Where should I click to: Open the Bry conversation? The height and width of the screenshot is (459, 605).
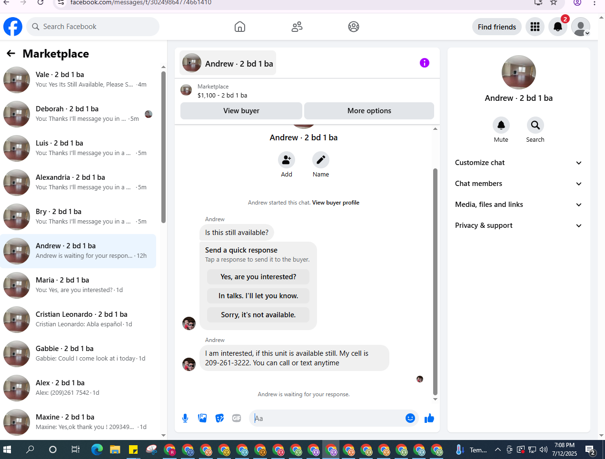tap(79, 217)
